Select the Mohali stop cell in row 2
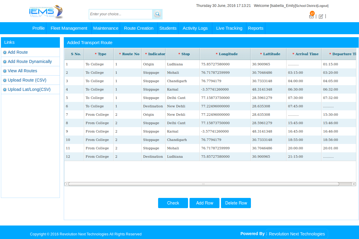Viewport: 359px width, 239px height. [x=182, y=73]
